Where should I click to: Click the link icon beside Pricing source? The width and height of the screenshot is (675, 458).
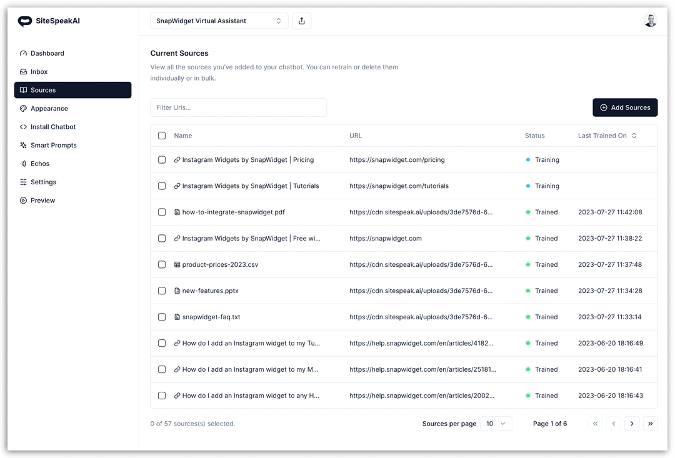(x=177, y=160)
